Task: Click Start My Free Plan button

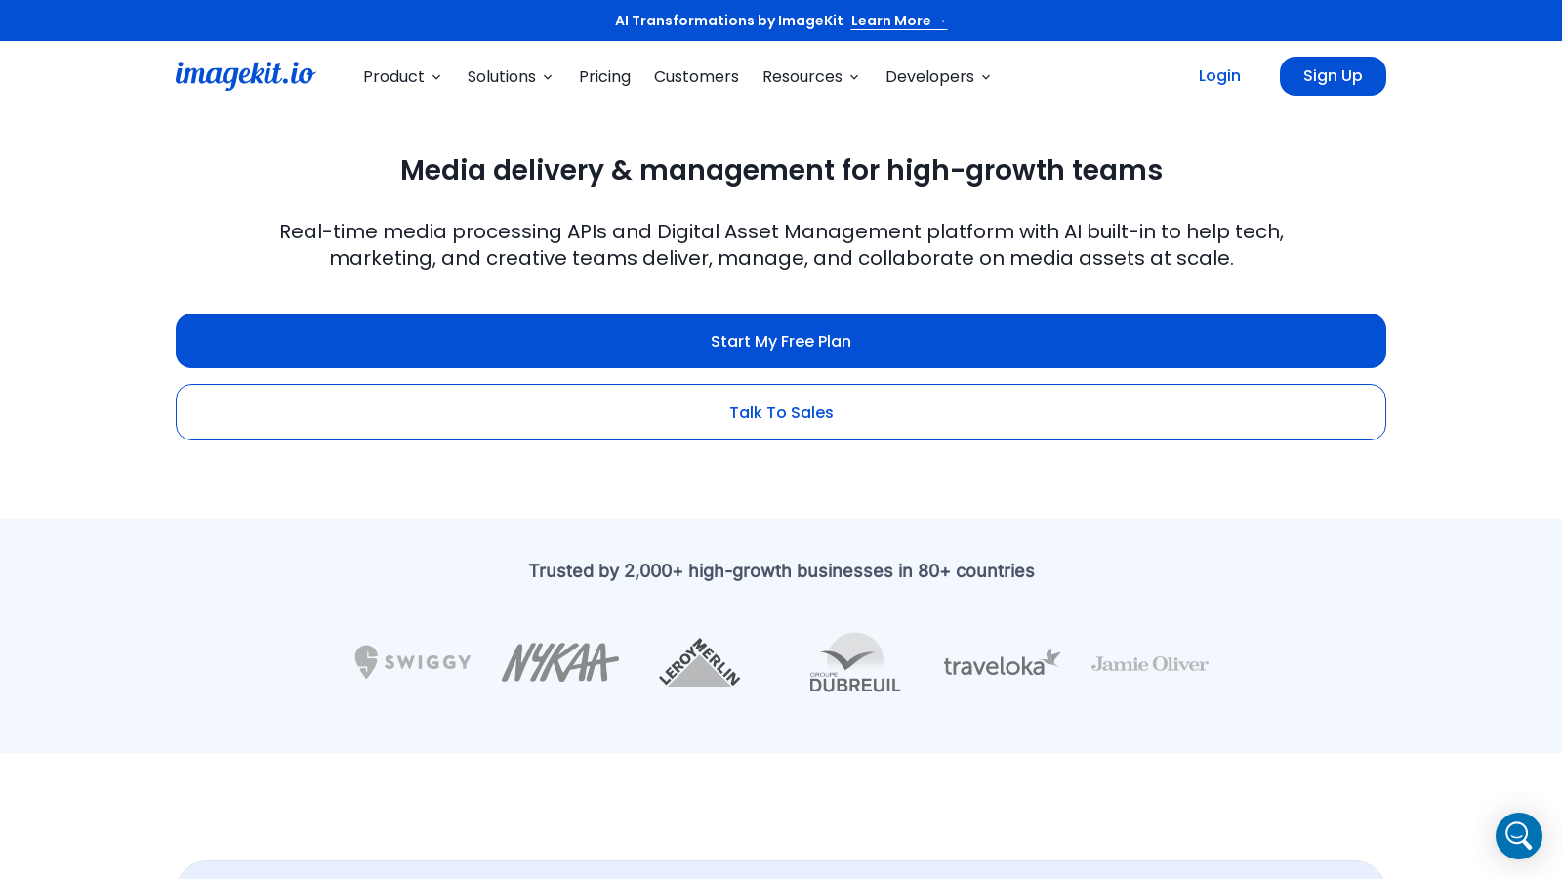Action: pos(781,341)
